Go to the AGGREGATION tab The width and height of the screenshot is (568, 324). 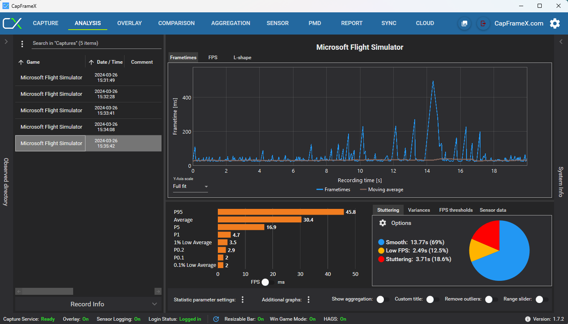231,23
